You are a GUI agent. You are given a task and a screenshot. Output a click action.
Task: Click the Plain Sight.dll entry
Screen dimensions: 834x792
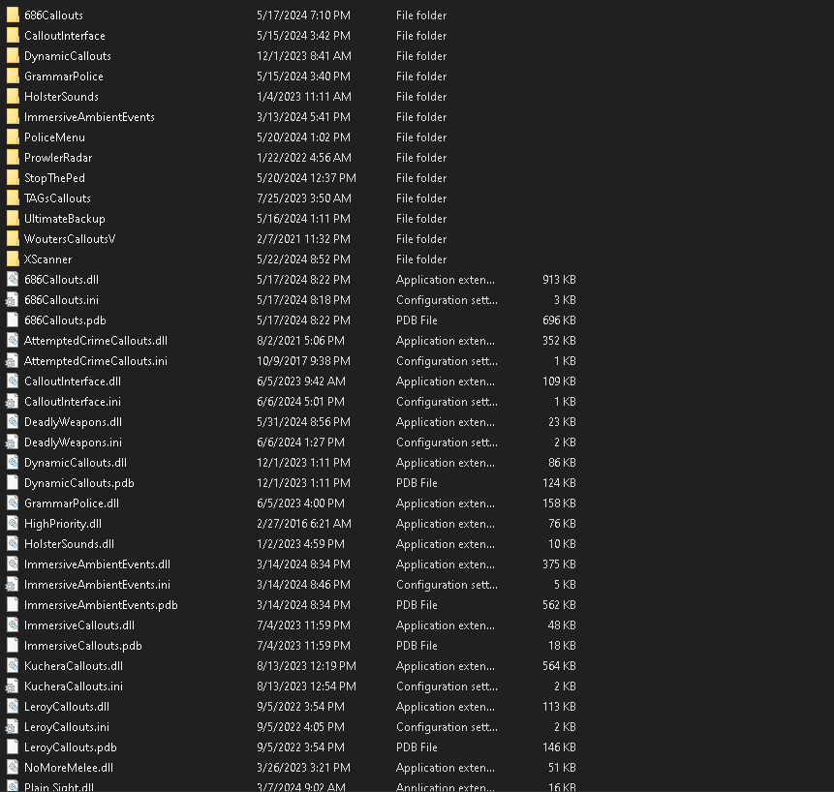click(58, 787)
